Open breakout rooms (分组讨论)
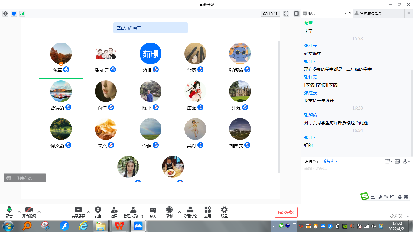This screenshot has height=232, width=413. tap(190, 210)
